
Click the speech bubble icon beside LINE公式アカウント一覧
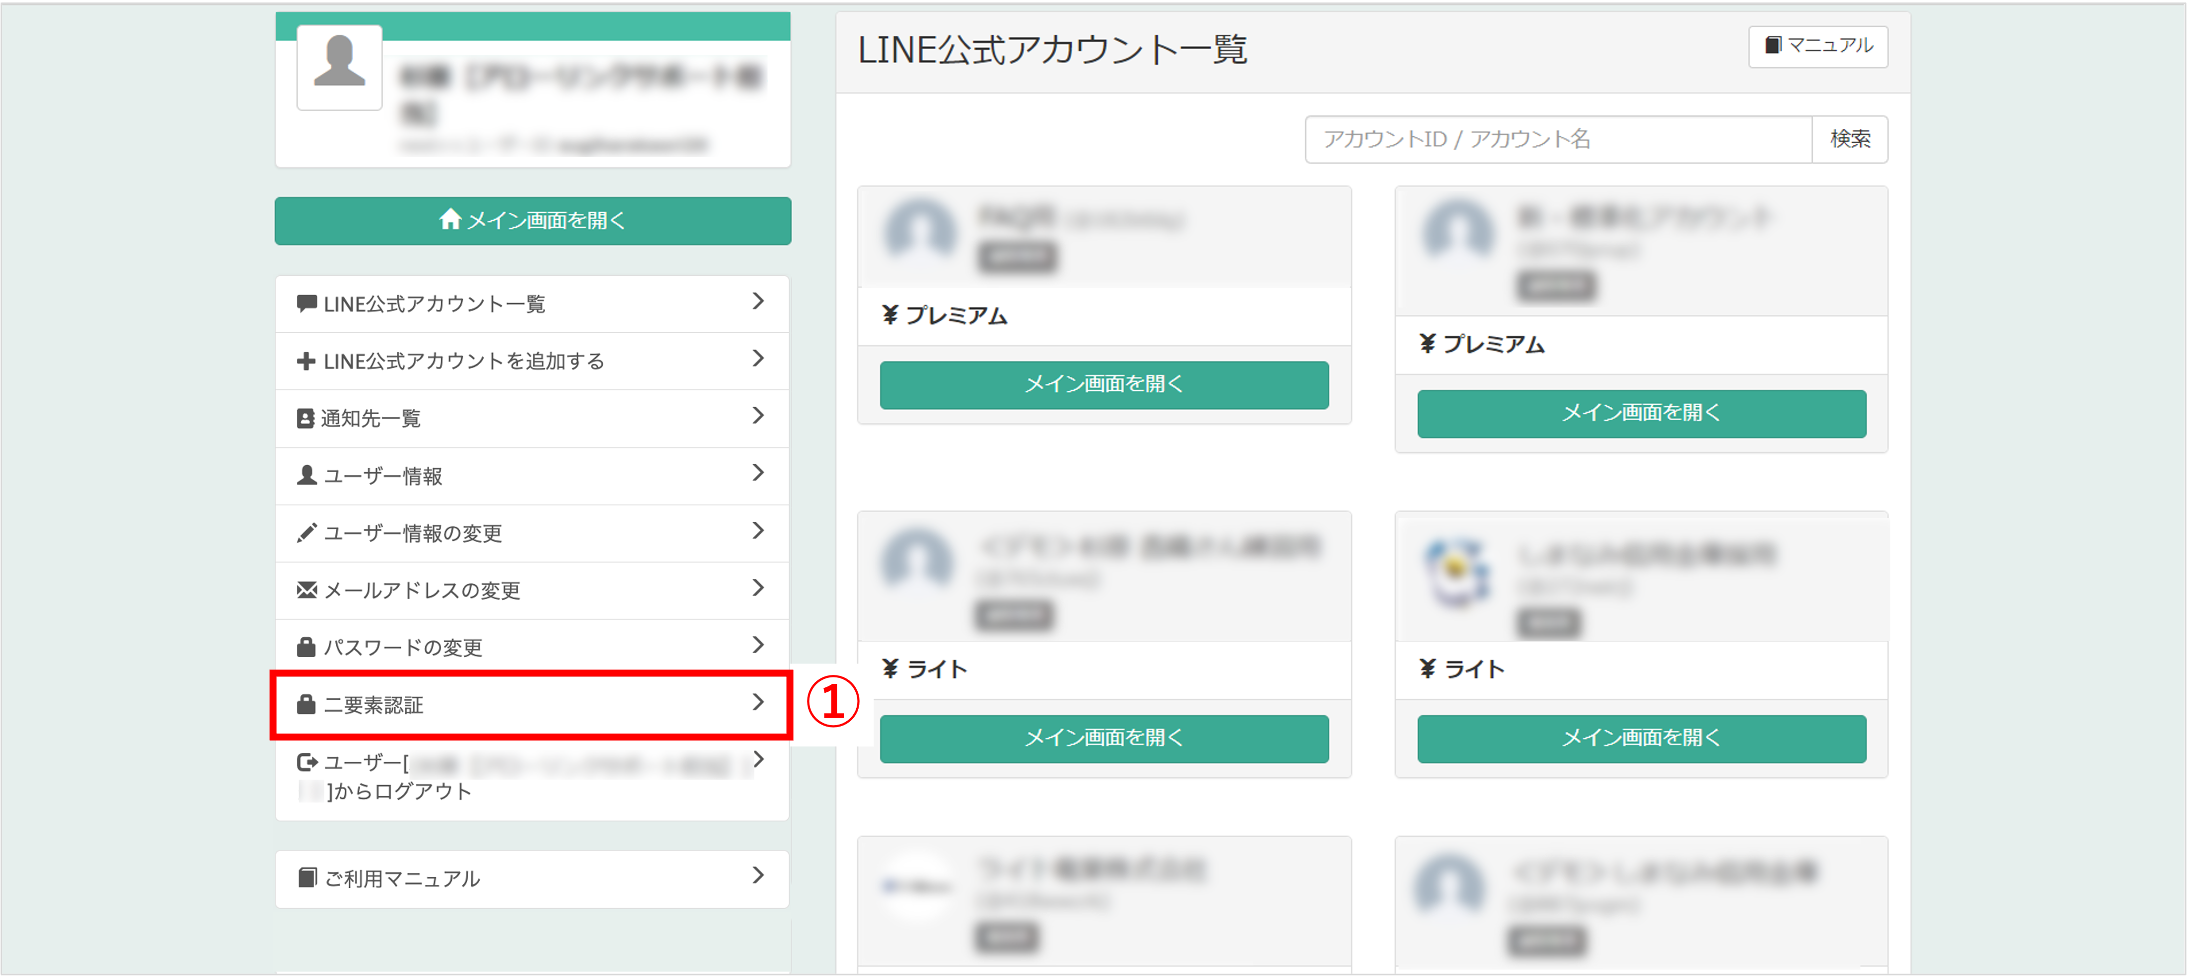pos(307,304)
